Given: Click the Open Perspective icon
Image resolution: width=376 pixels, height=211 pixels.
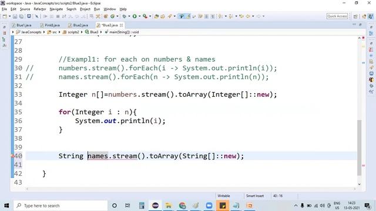Looking at the screenshot, I should click(x=355, y=16).
